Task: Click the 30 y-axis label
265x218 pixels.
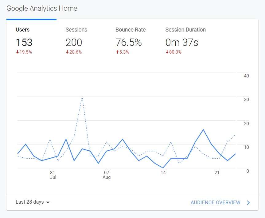Action: pos(246,100)
